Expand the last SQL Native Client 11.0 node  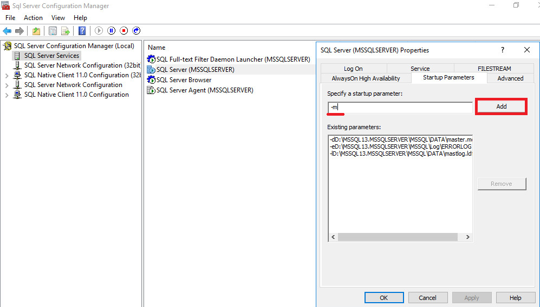tap(6, 95)
